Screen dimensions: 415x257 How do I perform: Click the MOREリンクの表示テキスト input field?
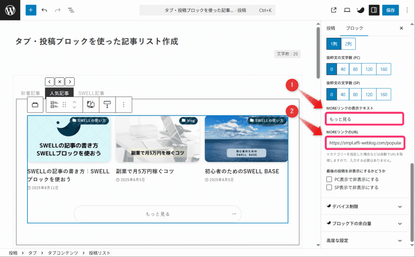pos(364,119)
